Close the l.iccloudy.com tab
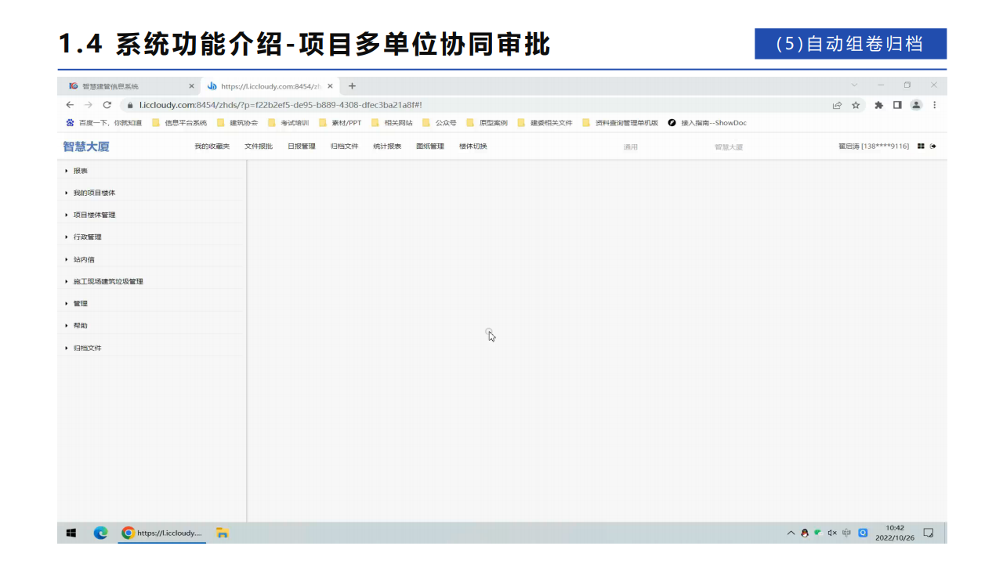 (330, 86)
